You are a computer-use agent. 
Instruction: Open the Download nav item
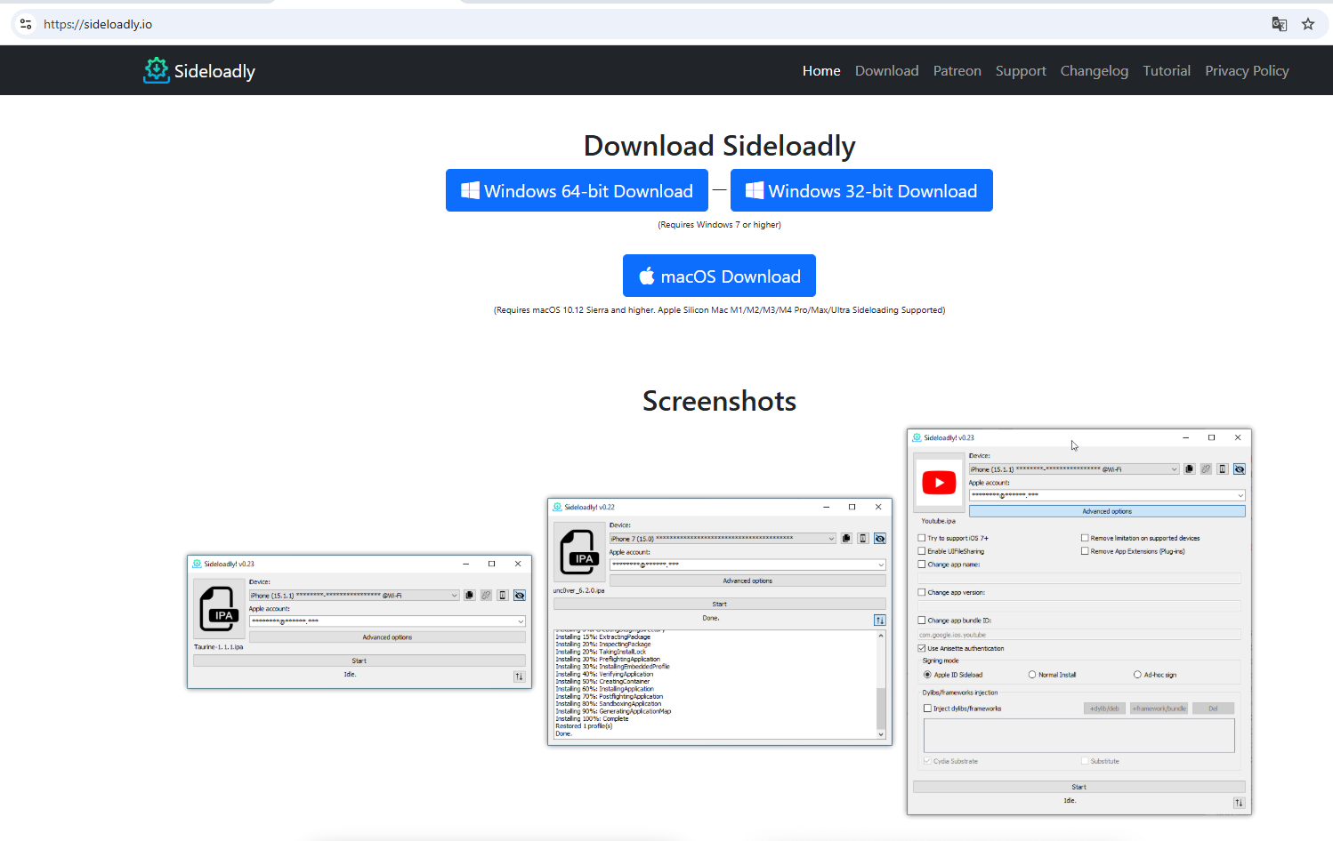pyautogui.click(x=887, y=71)
